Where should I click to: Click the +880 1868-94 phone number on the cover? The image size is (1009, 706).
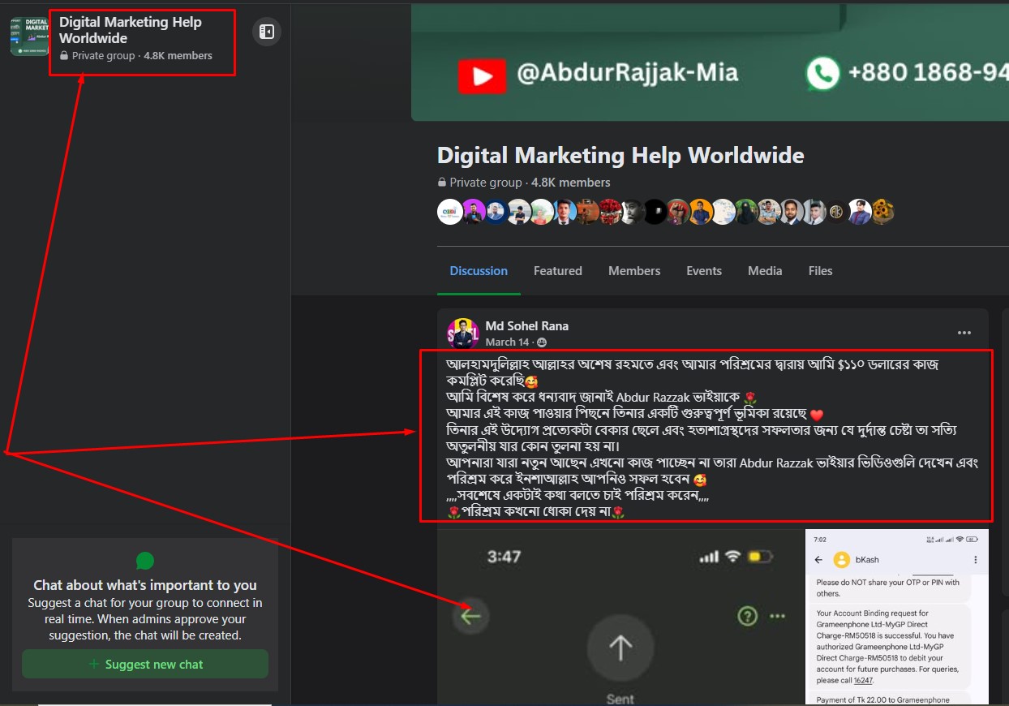[x=928, y=73]
